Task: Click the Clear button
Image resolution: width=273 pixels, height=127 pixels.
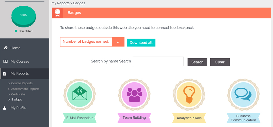Action: [220, 62]
